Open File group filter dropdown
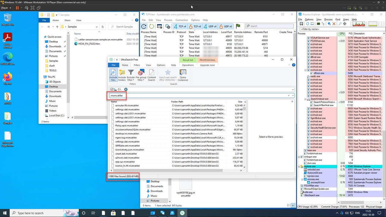The image size is (386, 217). click(141, 75)
